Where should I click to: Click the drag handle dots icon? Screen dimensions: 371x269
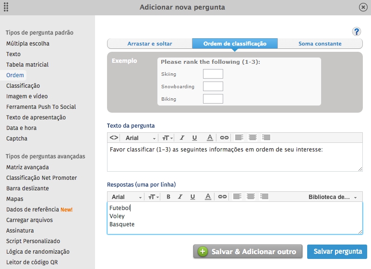click(6, 7)
